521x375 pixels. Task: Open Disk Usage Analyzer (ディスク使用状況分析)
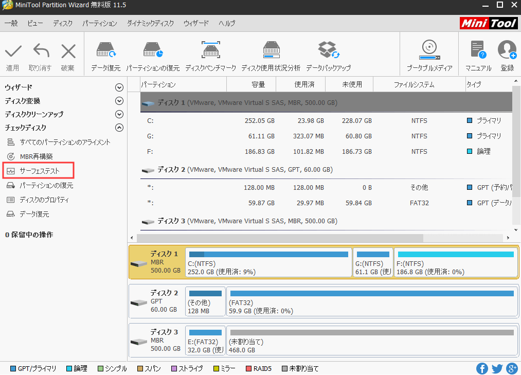click(x=271, y=50)
